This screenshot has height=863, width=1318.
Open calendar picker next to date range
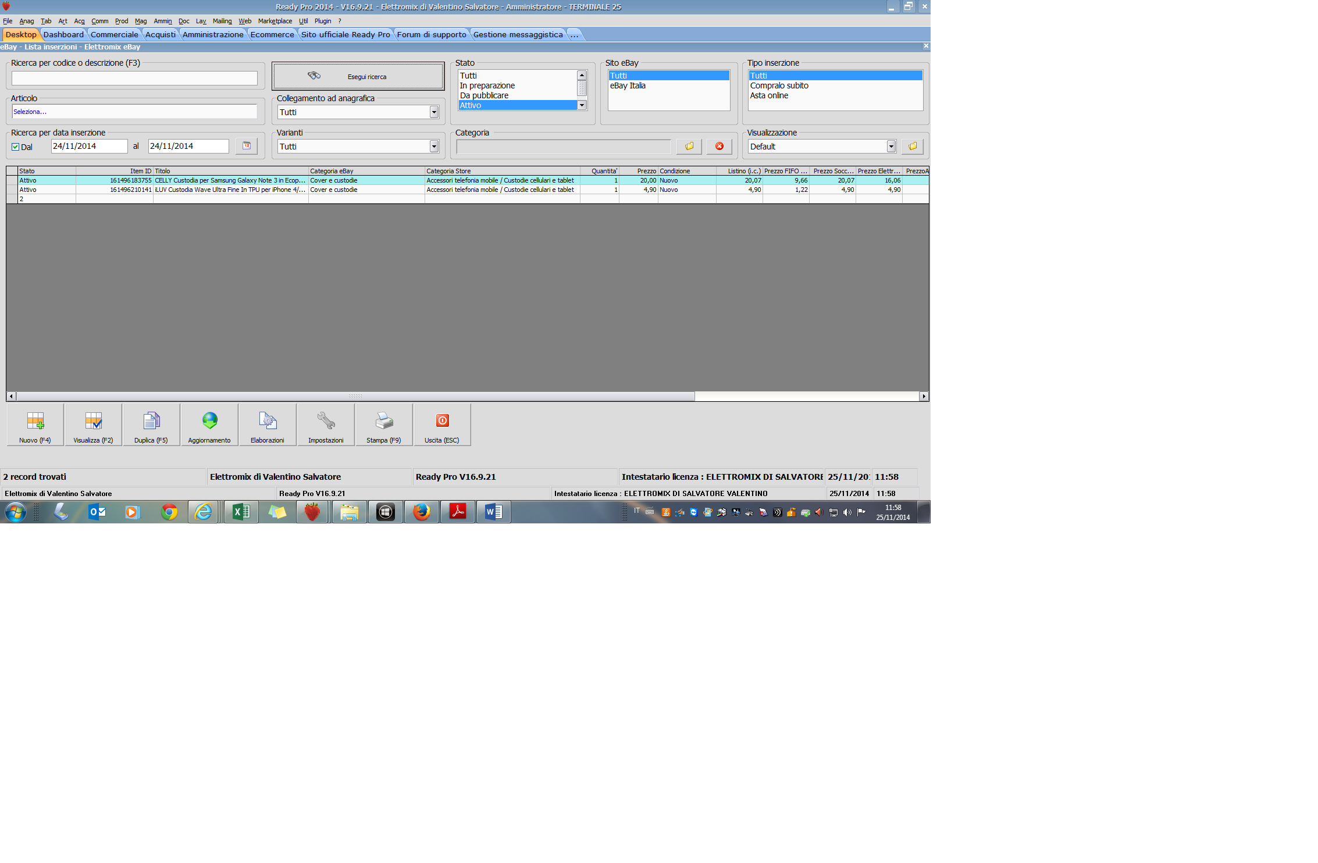click(x=247, y=146)
